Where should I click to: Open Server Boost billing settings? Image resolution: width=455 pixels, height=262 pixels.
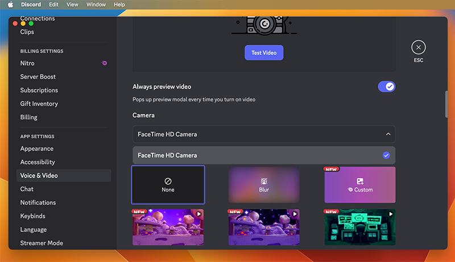[x=38, y=77]
